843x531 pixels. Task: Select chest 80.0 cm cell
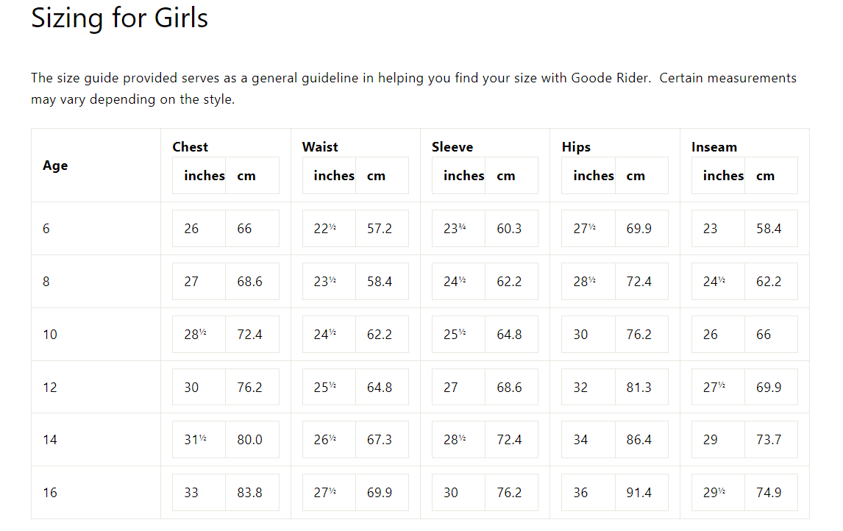coord(252,440)
